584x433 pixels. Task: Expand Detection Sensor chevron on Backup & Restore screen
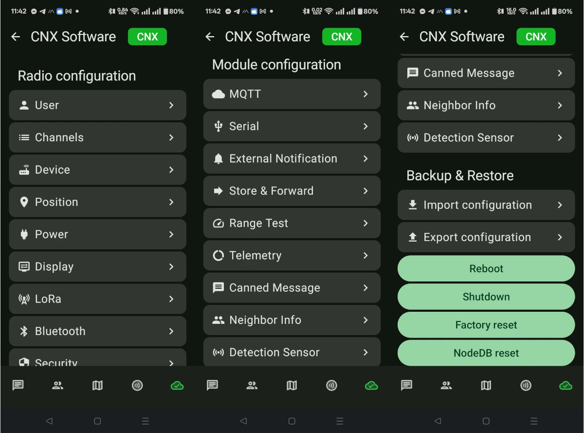point(560,137)
